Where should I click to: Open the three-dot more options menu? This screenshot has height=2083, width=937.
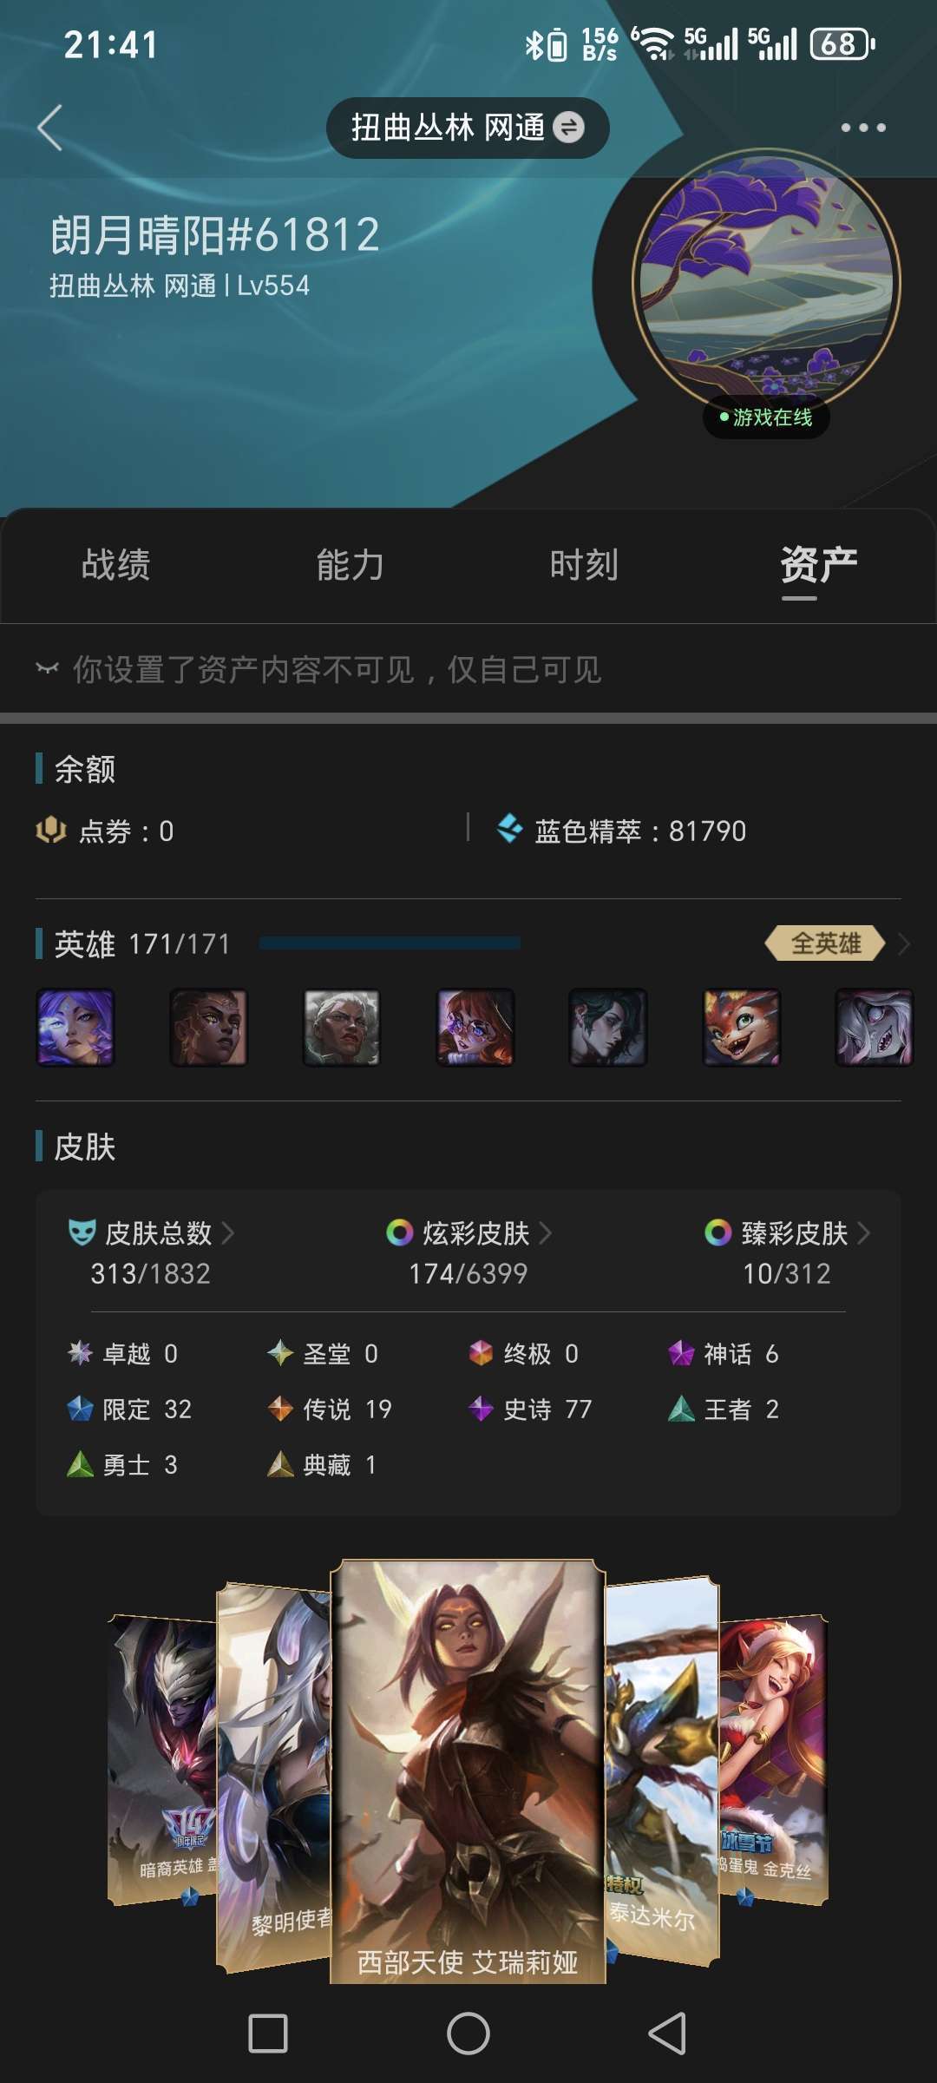click(863, 128)
